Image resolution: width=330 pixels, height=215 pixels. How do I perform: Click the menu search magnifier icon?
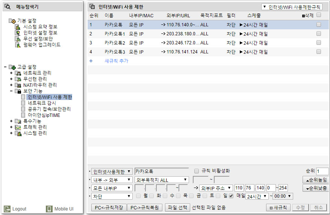pyautogui.click(x=8, y=7)
